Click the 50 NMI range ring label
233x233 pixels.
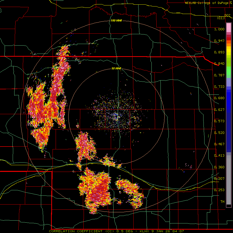point(116,69)
